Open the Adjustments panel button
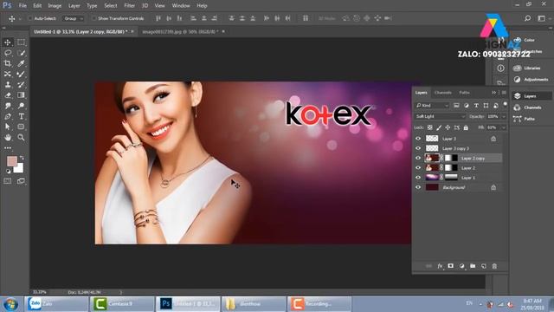Viewport: 554px width, 312px height. tap(531, 79)
